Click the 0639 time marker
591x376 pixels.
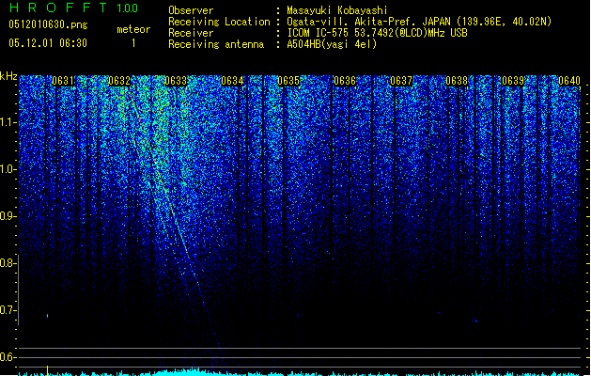[513, 81]
